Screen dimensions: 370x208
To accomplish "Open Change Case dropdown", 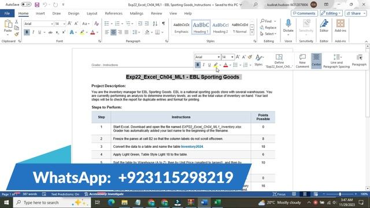I will click(86, 24).
